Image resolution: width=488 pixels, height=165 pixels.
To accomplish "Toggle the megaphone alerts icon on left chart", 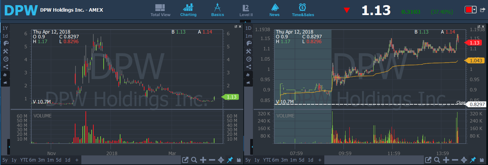I will coord(5,82).
